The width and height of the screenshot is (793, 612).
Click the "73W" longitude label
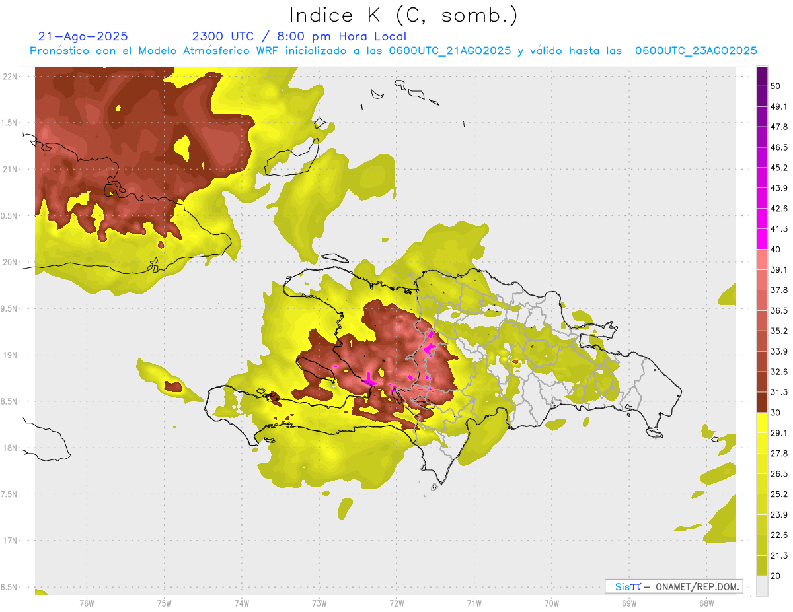[x=319, y=603]
